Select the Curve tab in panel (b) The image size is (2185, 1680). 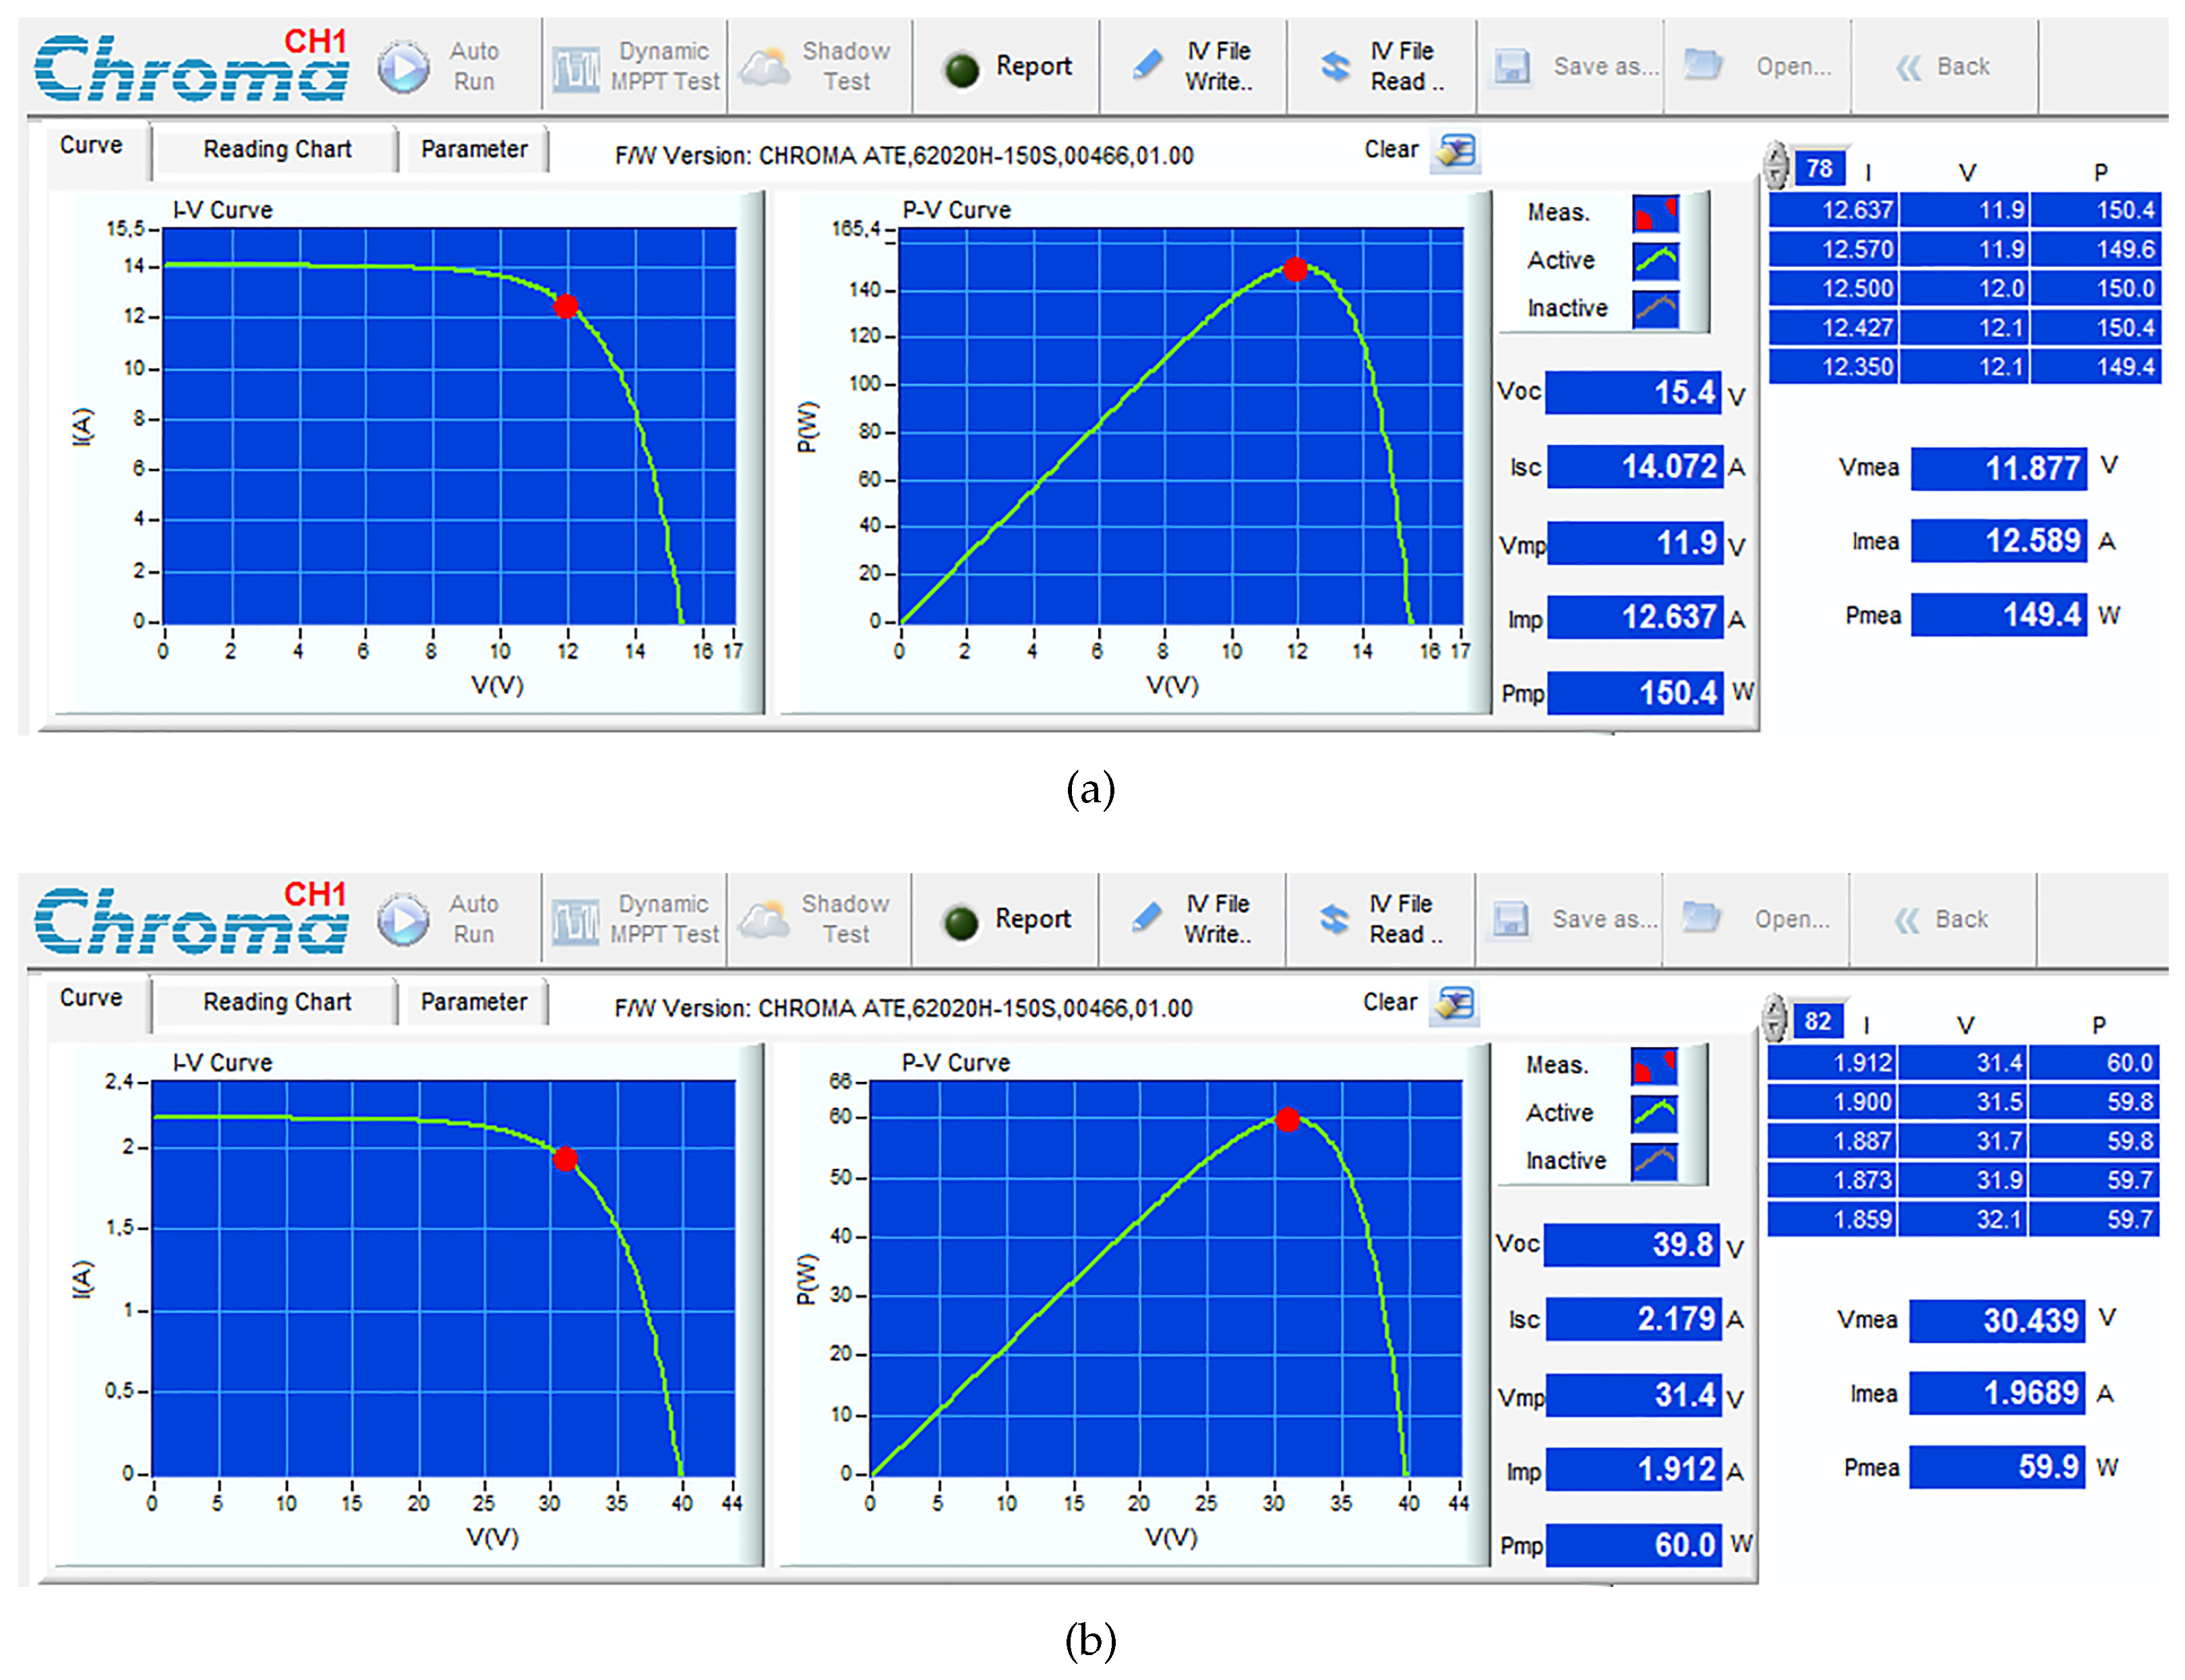pyautogui.click(x=91, y=998)
